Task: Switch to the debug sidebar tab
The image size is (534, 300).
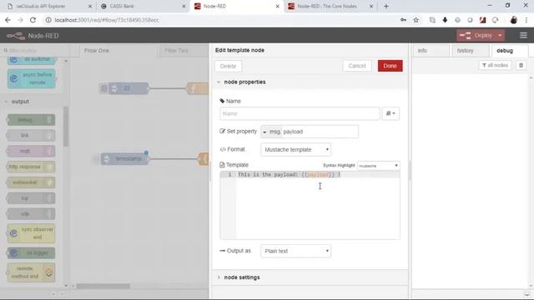Action: click(509, 51)
